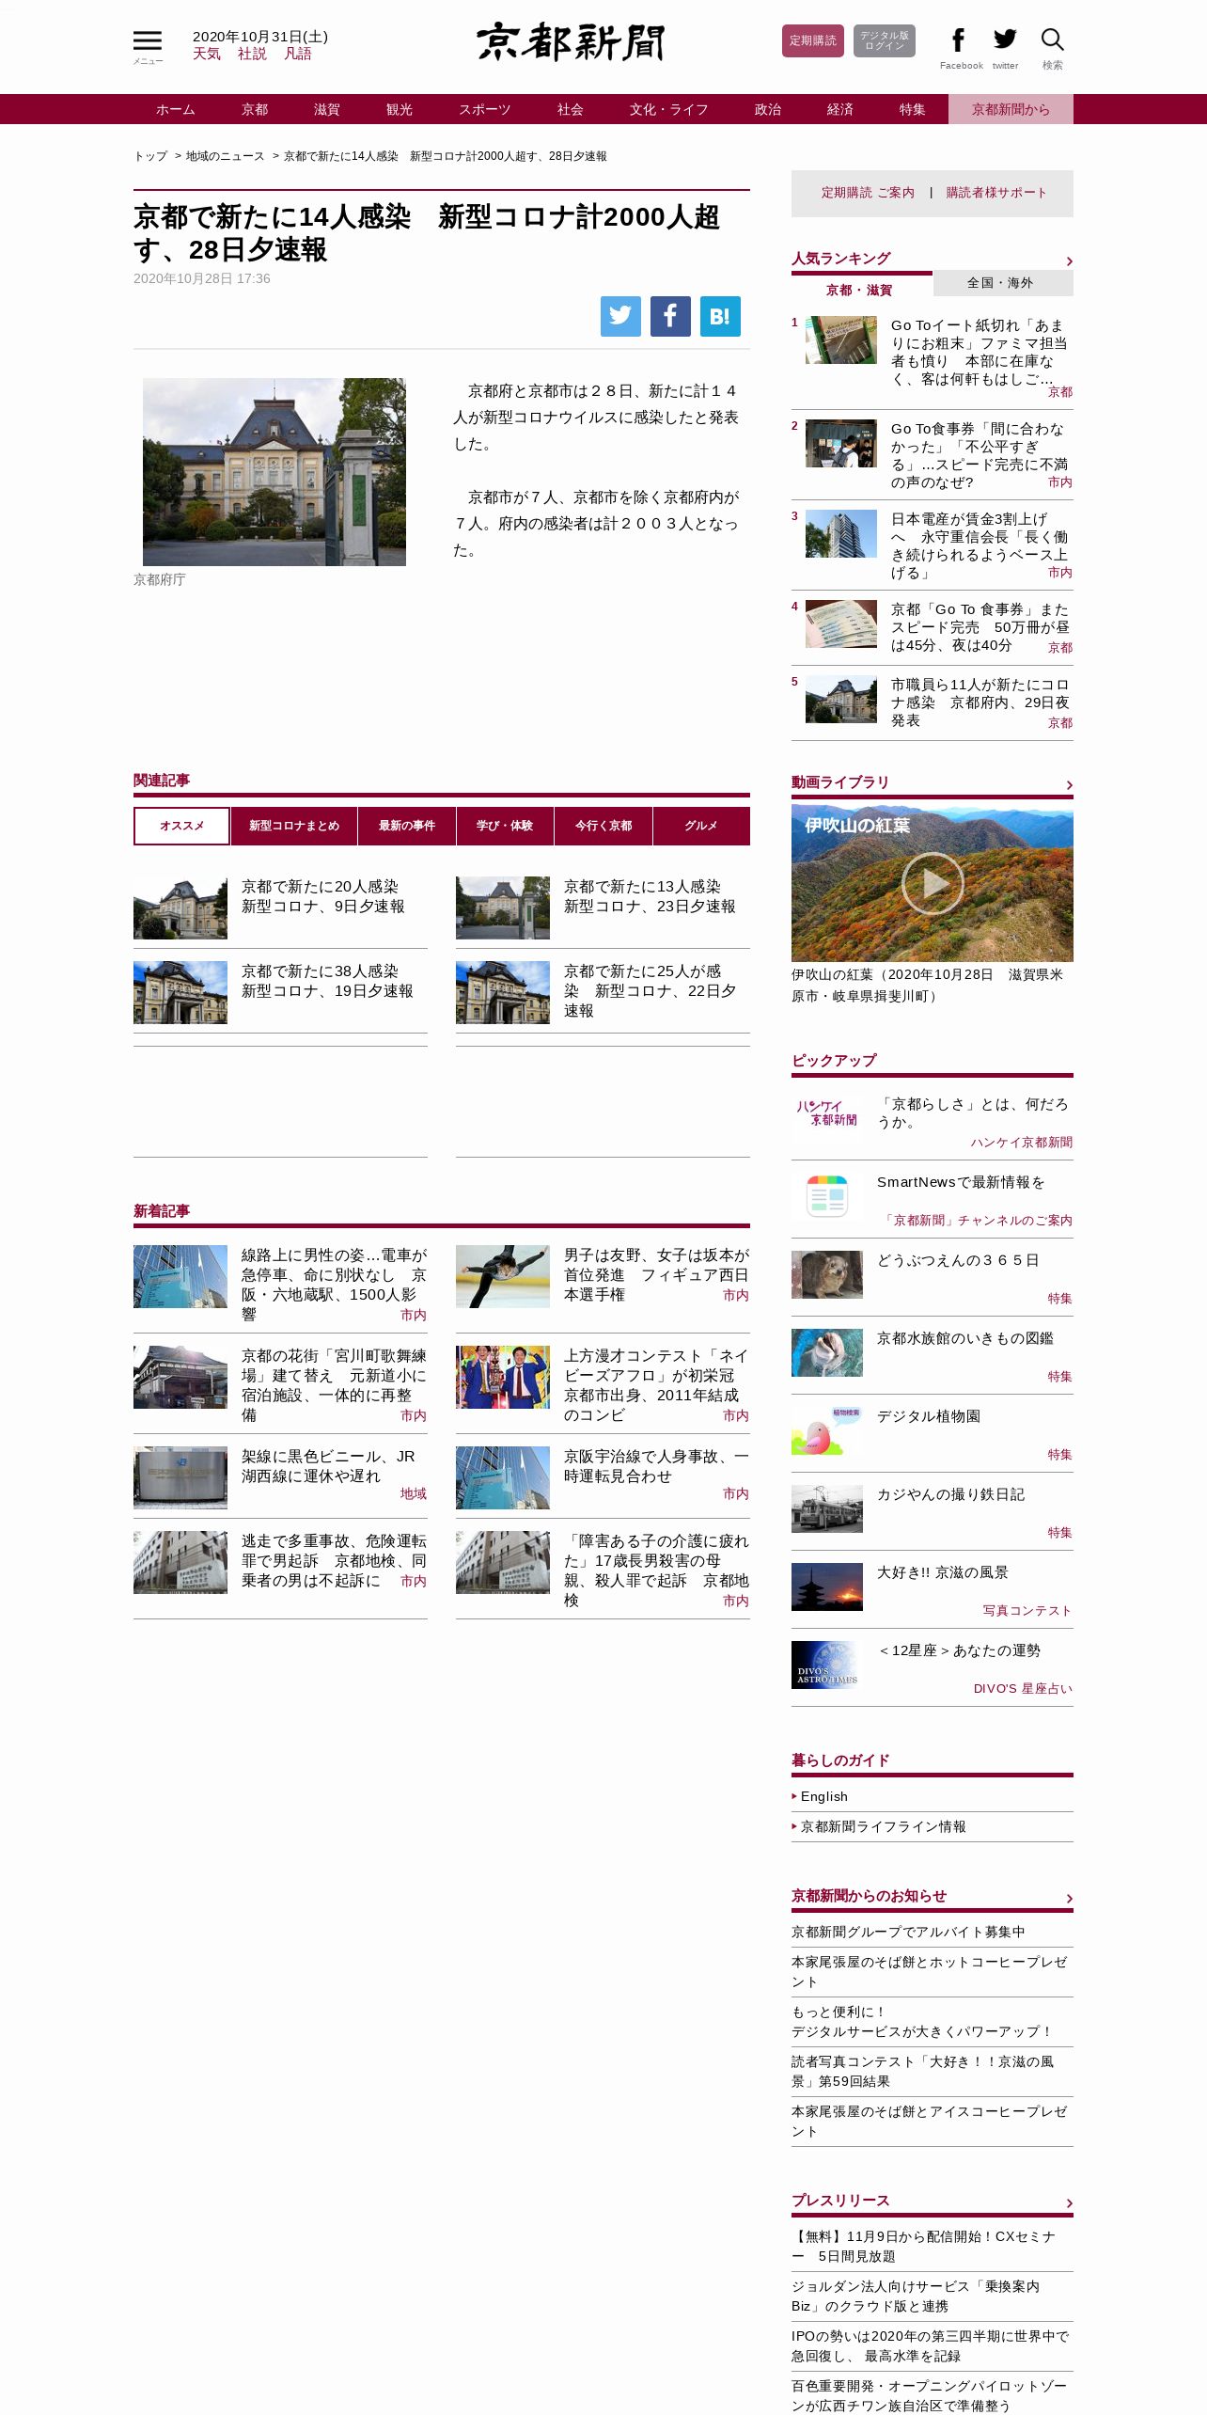Select the オススメ related tab
Viewport: 1207px width, 2415px height.
181,826
